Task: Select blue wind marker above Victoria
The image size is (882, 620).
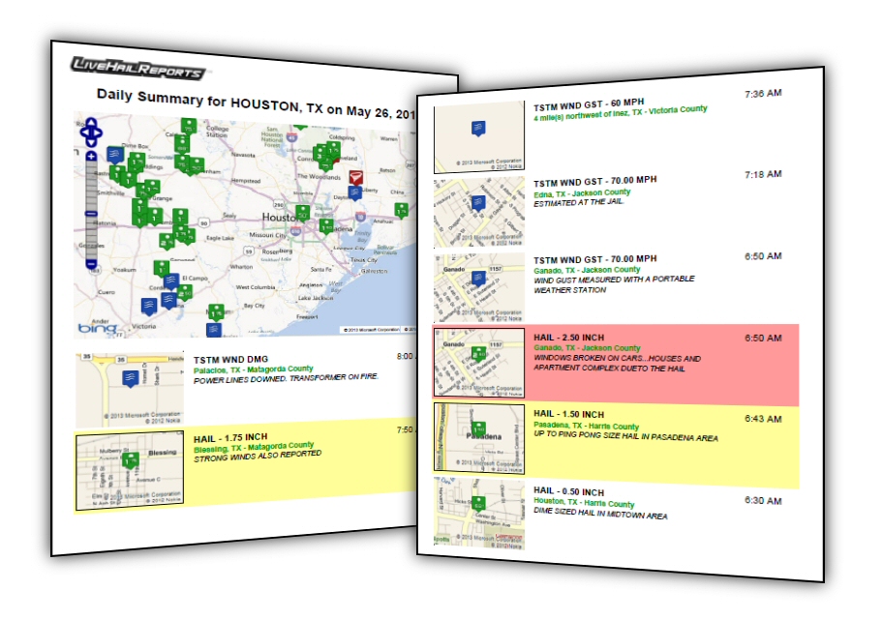Action: [148, 306]
